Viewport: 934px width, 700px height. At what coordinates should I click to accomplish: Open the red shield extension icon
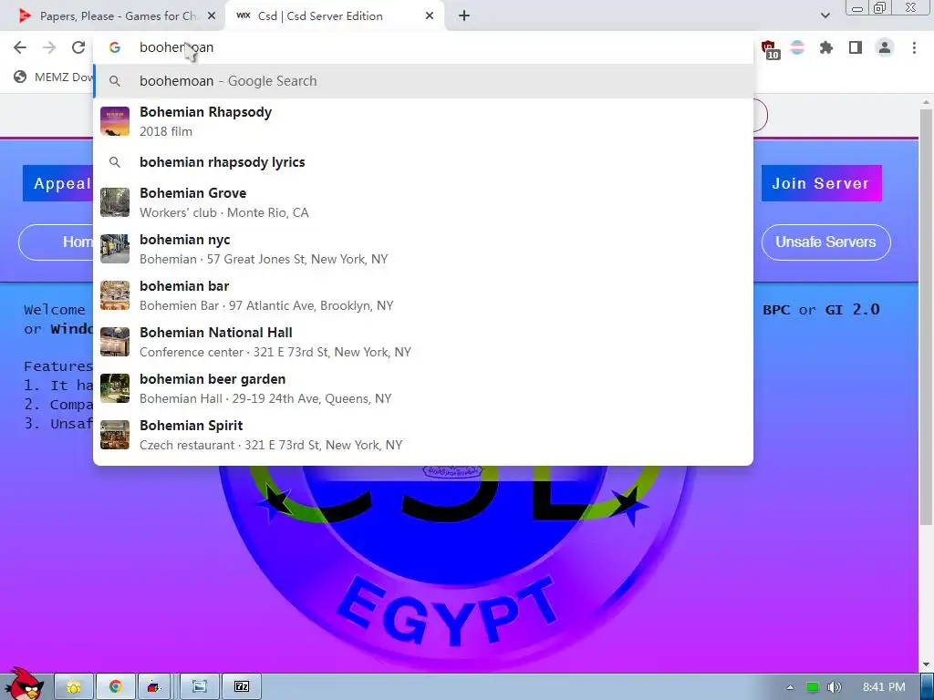[x=769, y=48]
